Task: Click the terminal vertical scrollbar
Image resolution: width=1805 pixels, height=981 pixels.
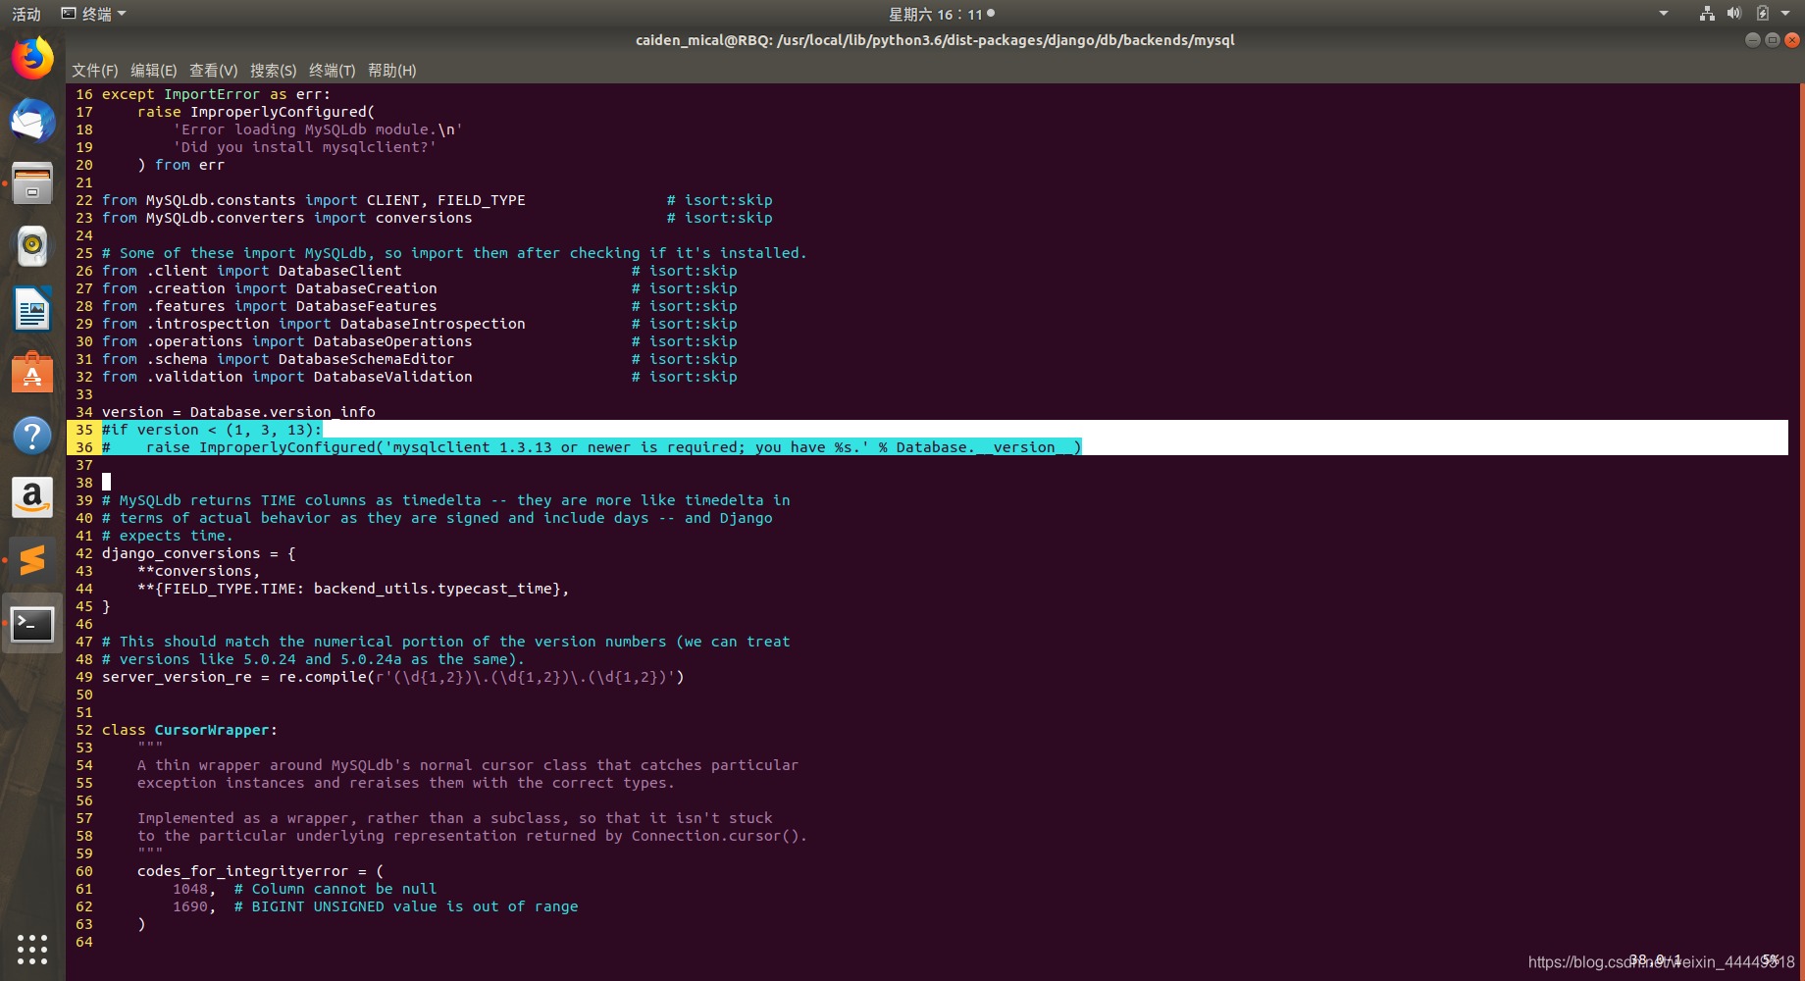Action: coord(1801,530)
